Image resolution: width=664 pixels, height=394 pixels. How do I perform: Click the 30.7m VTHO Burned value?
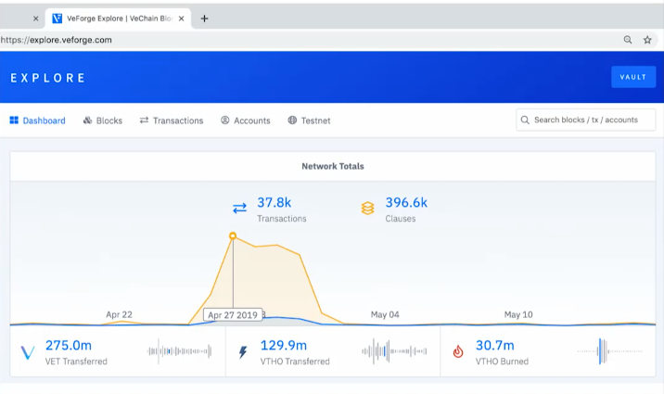click(494, 346)
